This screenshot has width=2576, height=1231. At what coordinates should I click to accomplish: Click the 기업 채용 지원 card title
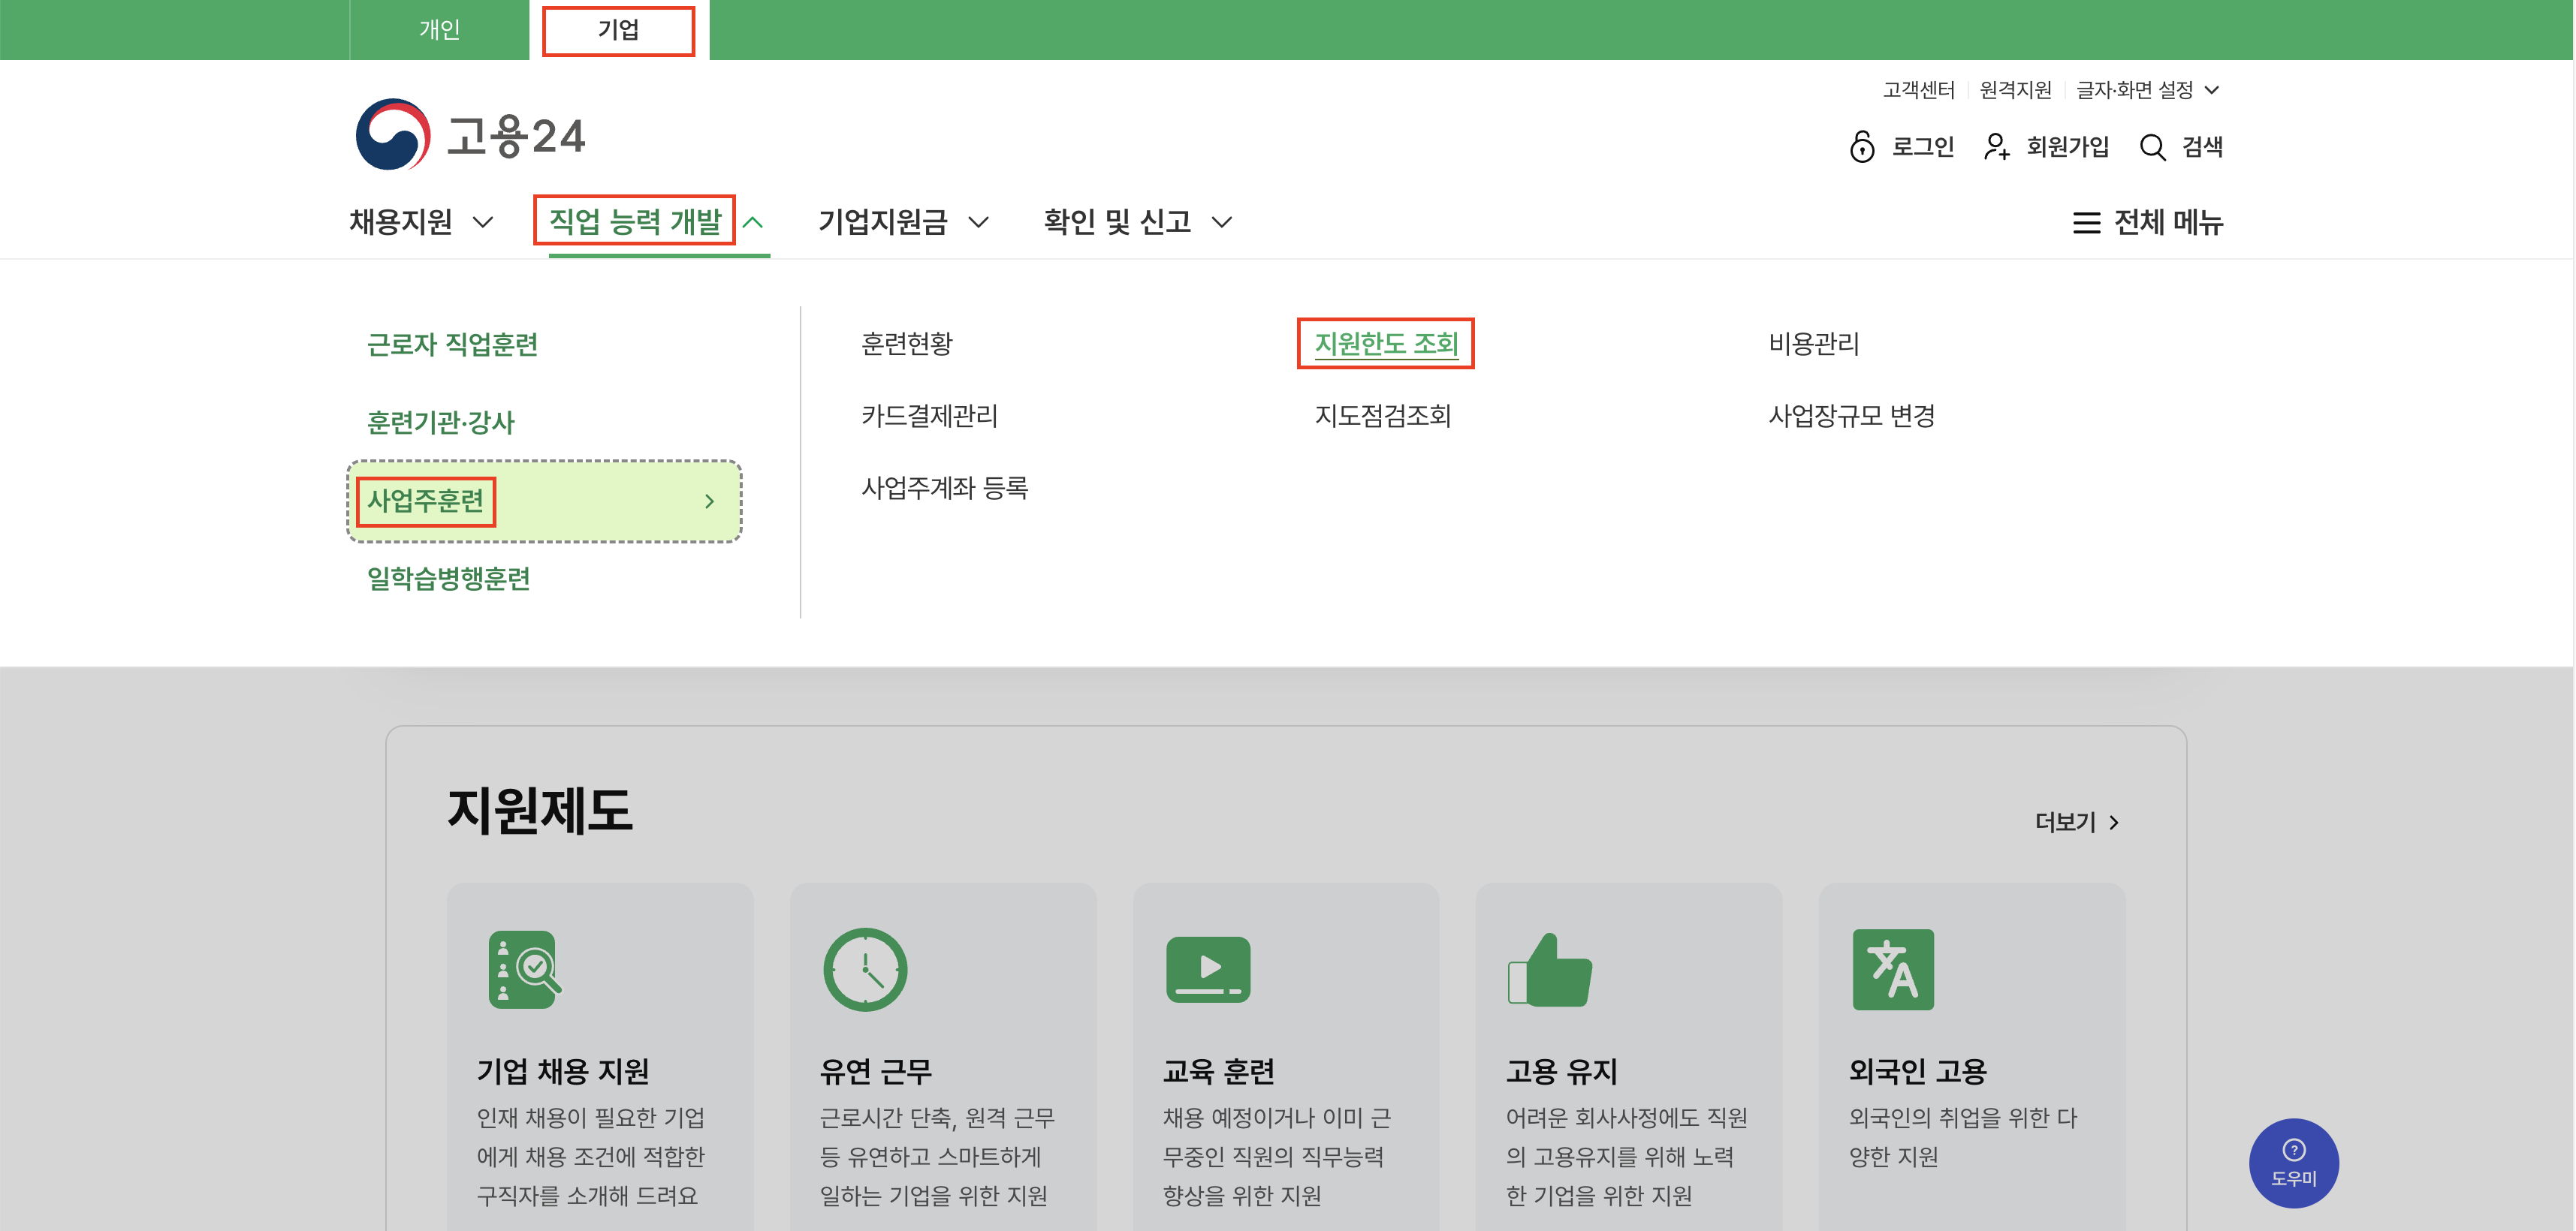pyautogui.click(x=563, y=1071)
